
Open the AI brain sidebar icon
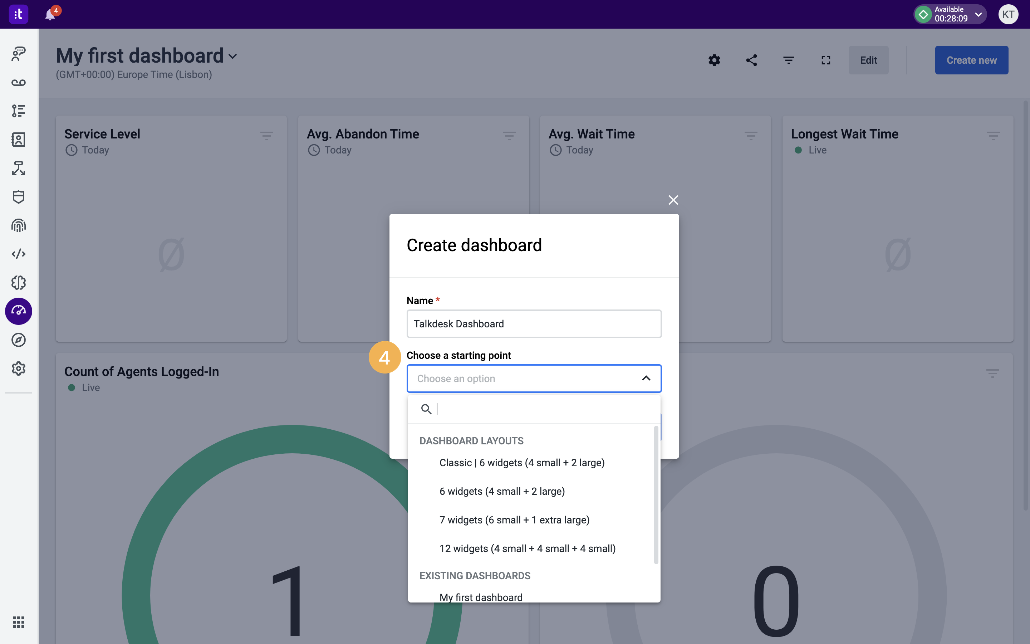[18, 282]
